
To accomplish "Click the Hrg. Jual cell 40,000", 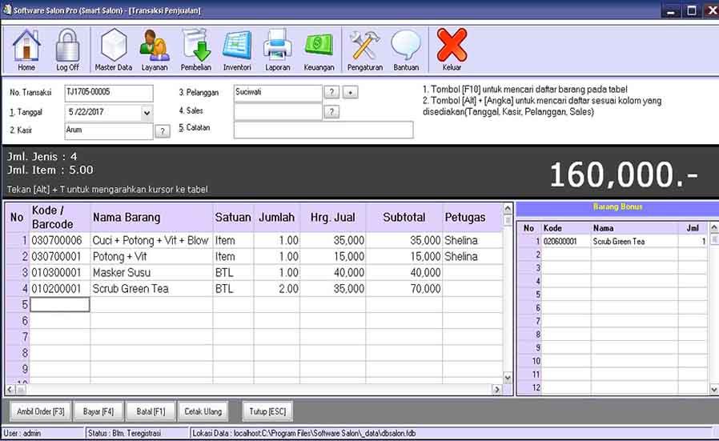I will click(x=333, y=273).
